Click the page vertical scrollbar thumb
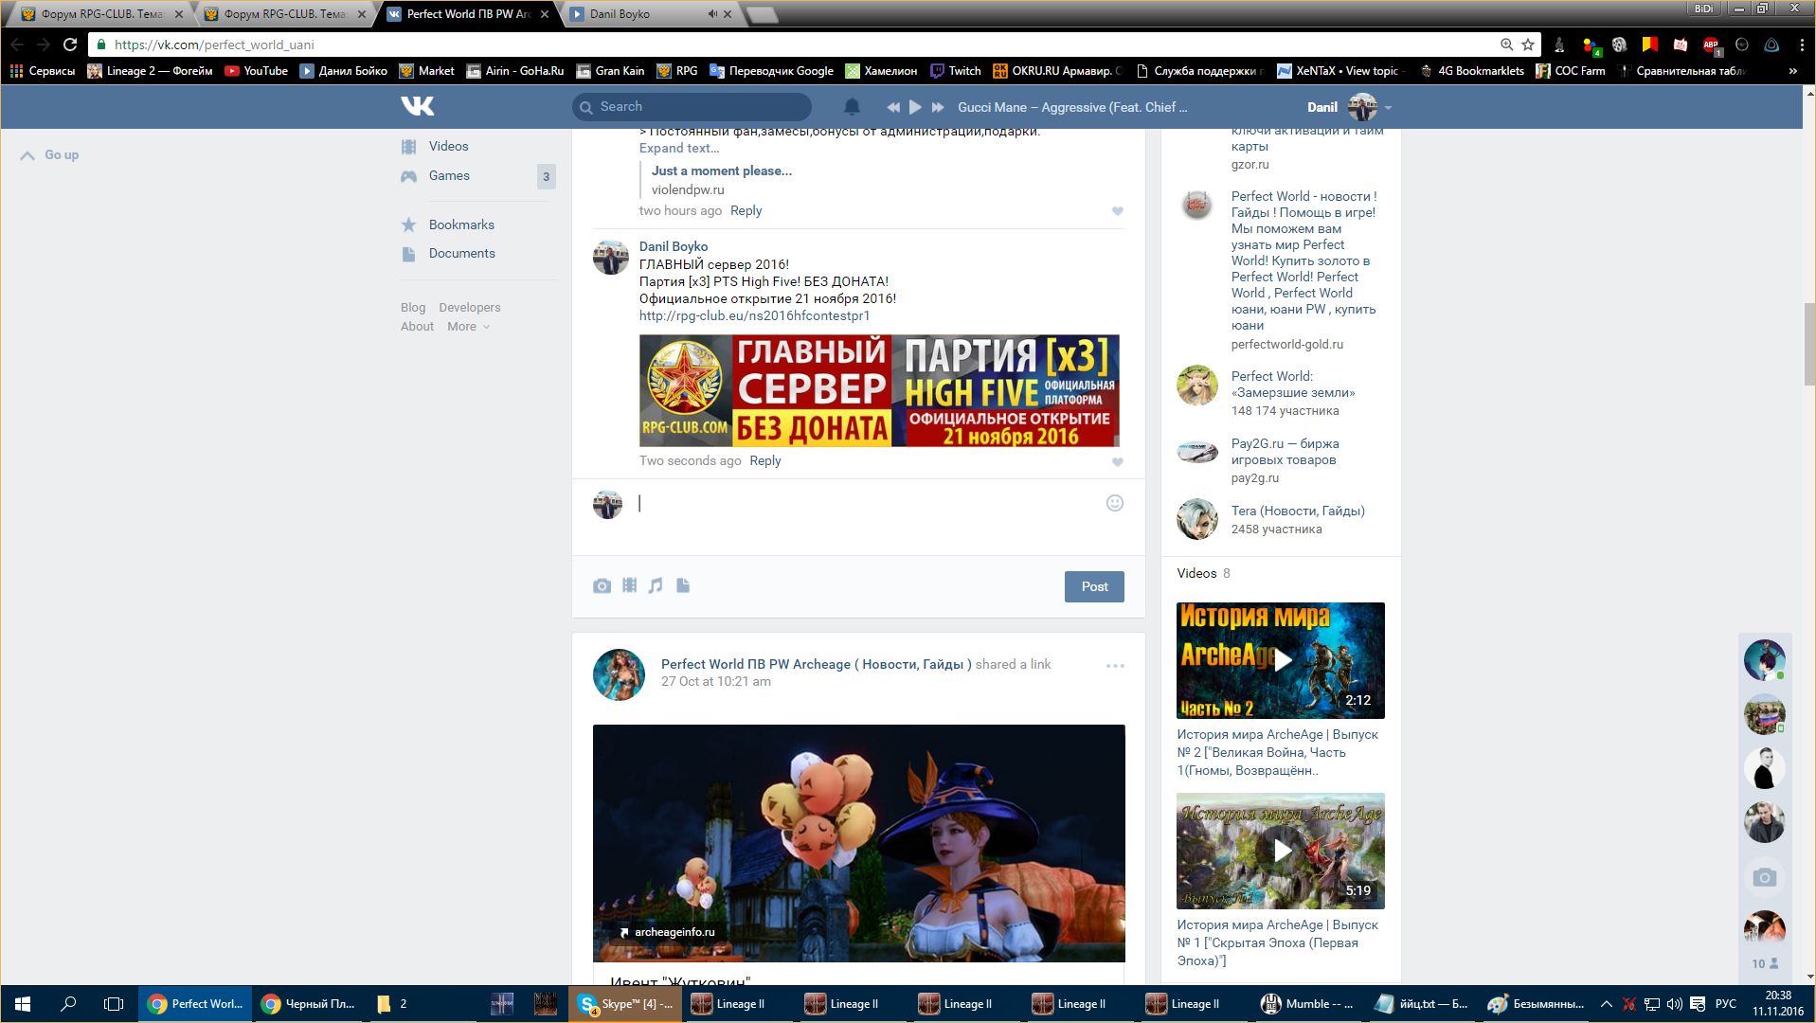Screen dimensions: 1816x1023 1810,344
